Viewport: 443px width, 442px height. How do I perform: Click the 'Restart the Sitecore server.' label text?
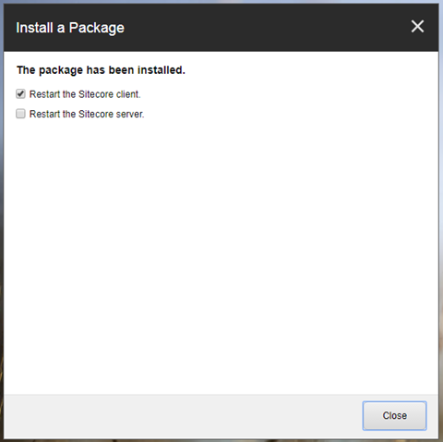[87, 114]
